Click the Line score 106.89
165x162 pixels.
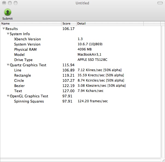(68, 70)
